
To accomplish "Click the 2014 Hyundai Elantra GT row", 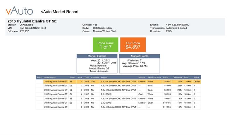I will click(x=118, y=103).
